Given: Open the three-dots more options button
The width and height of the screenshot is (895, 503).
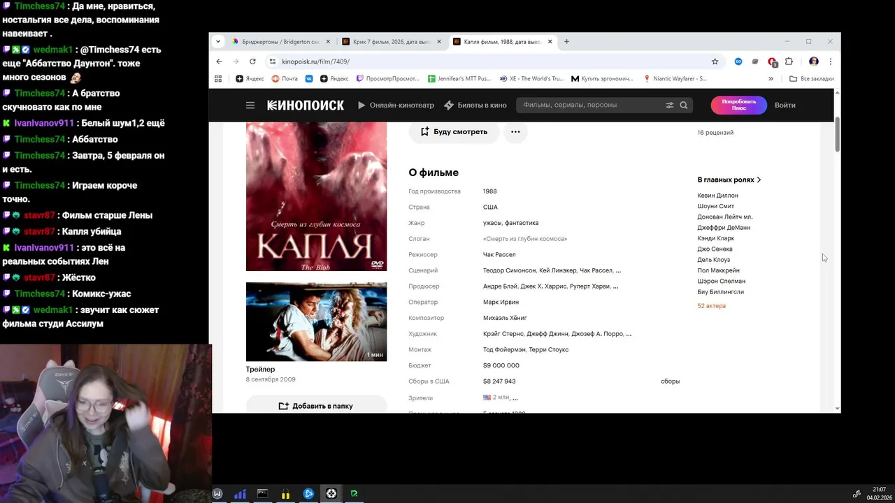Looking at the screenshot, I should coord(515,131).
